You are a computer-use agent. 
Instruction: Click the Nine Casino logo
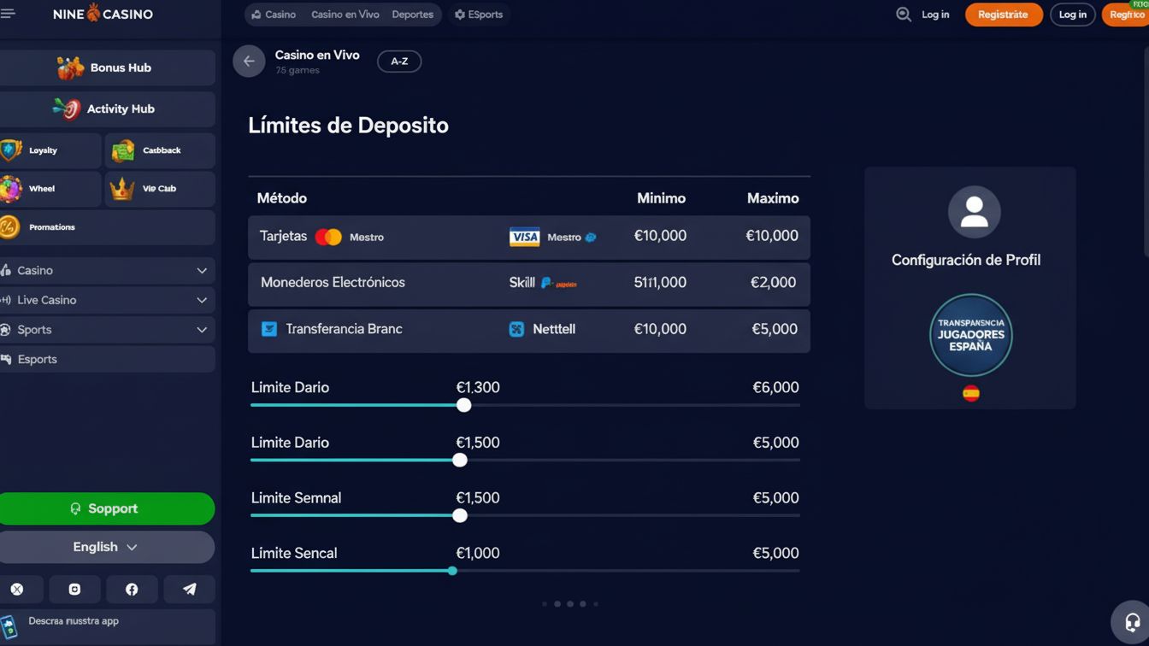coord(103,14)
